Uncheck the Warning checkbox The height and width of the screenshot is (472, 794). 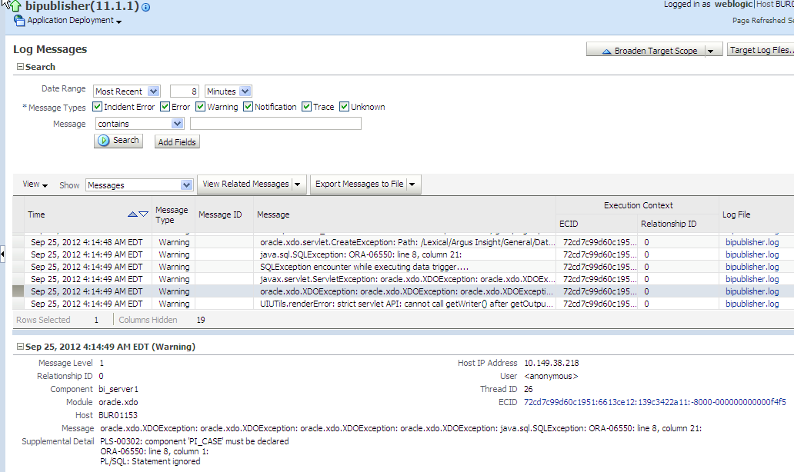click(201, 107)
